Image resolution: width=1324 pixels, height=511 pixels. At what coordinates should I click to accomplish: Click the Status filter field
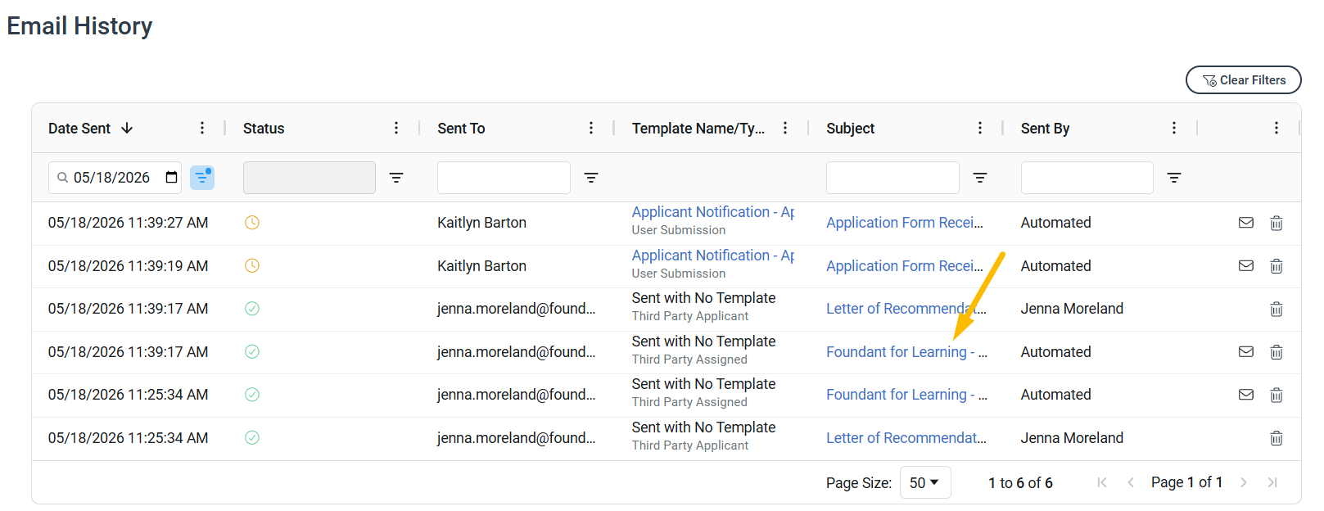click(310, 178)
